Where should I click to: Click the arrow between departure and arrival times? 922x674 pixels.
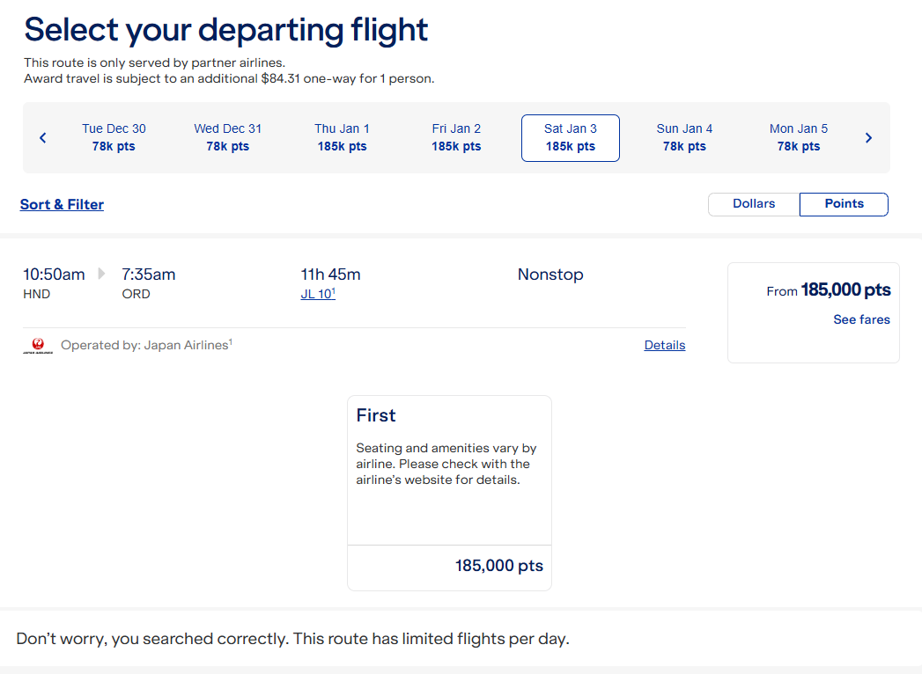pos(102,275)
